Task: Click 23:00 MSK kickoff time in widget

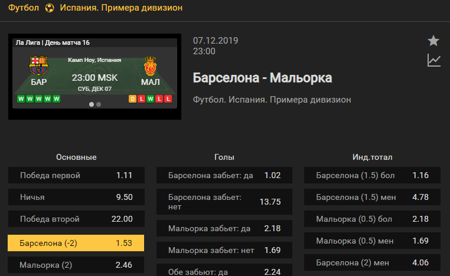Action: [94, 78]
